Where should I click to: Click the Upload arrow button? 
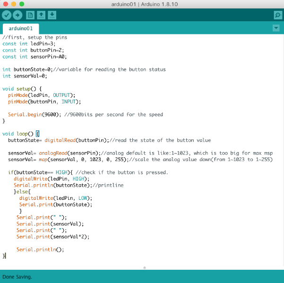17,15
